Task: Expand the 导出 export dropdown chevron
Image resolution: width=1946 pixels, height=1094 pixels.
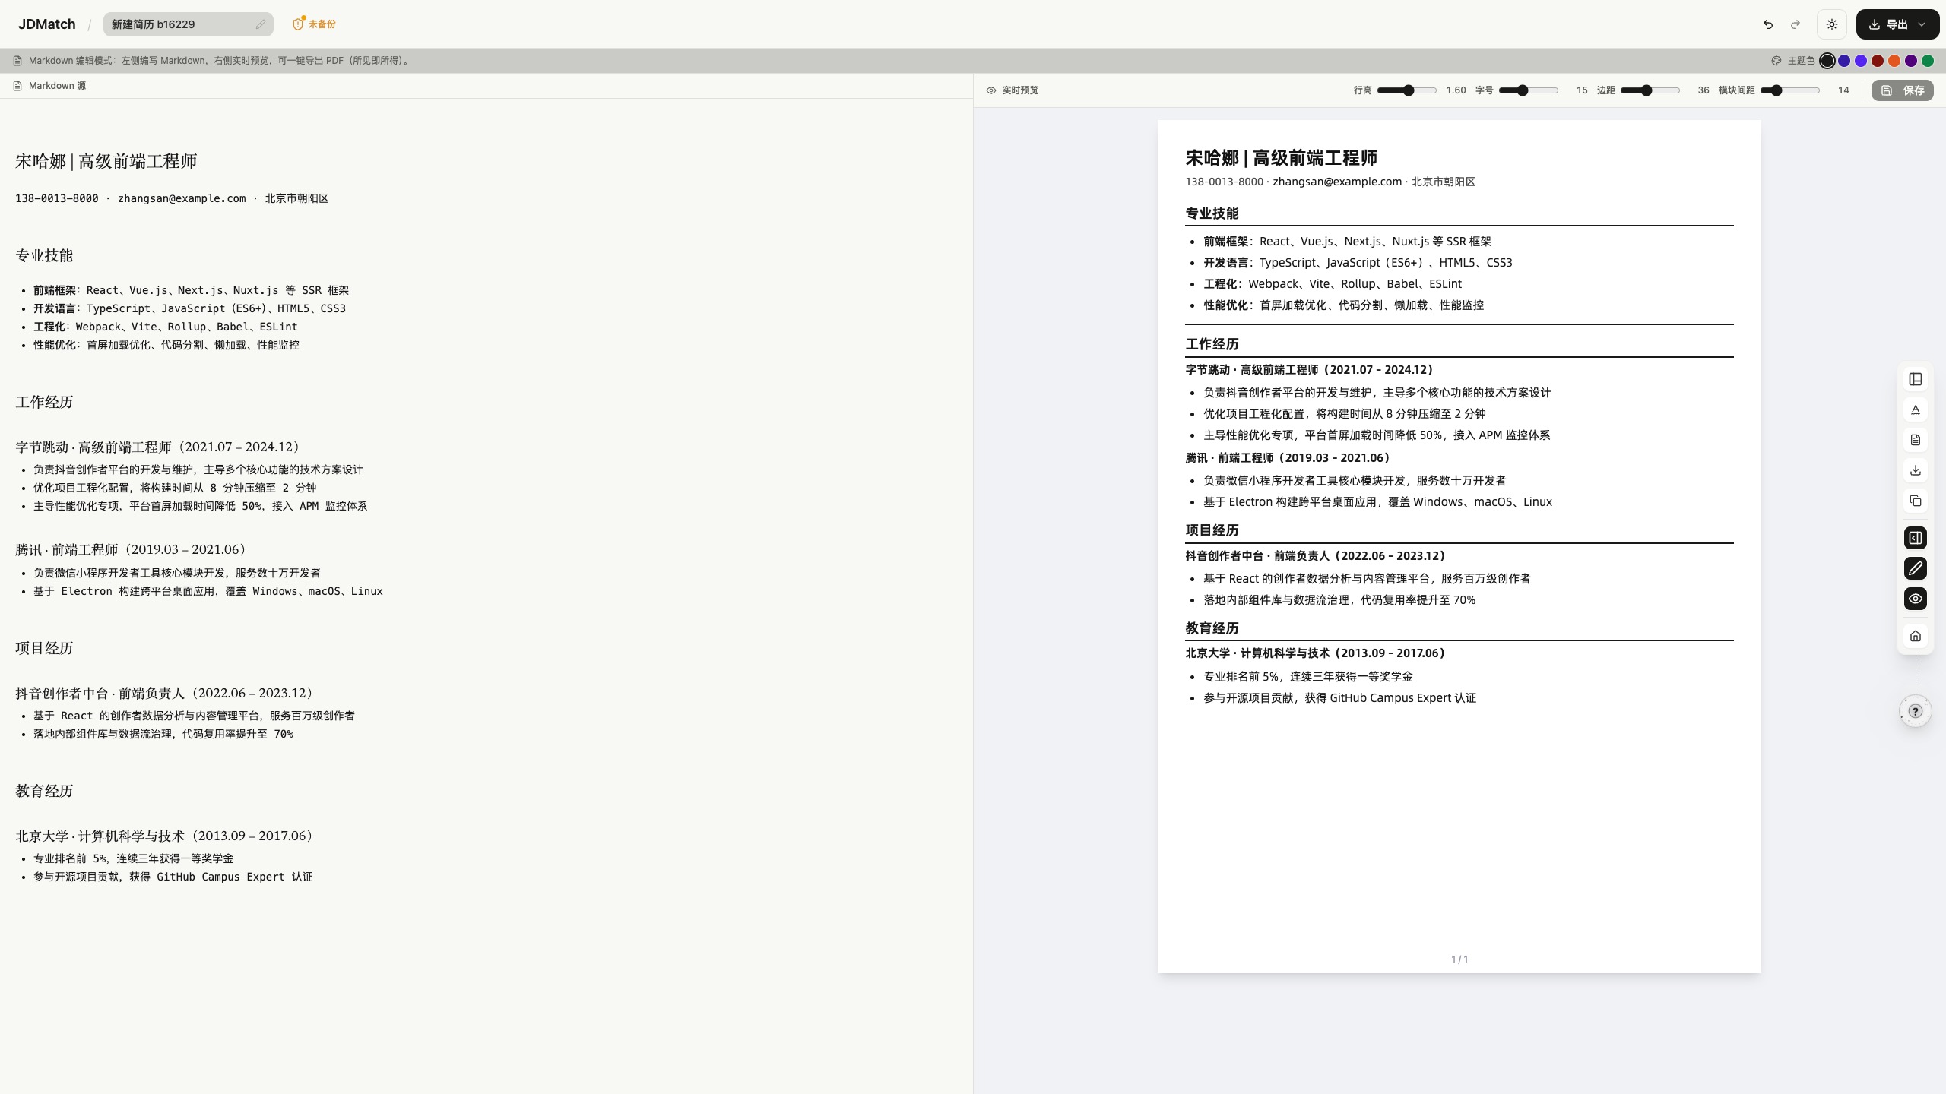Action: (x=1922, y=24)
